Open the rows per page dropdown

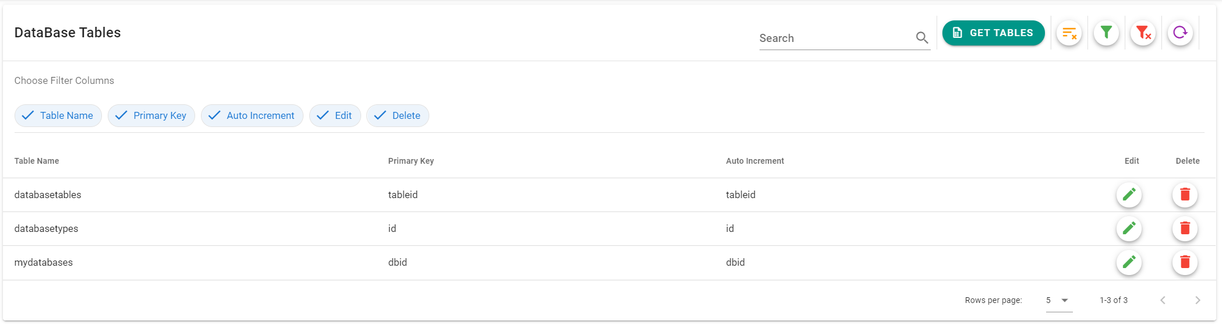[x=1058, y=300]
